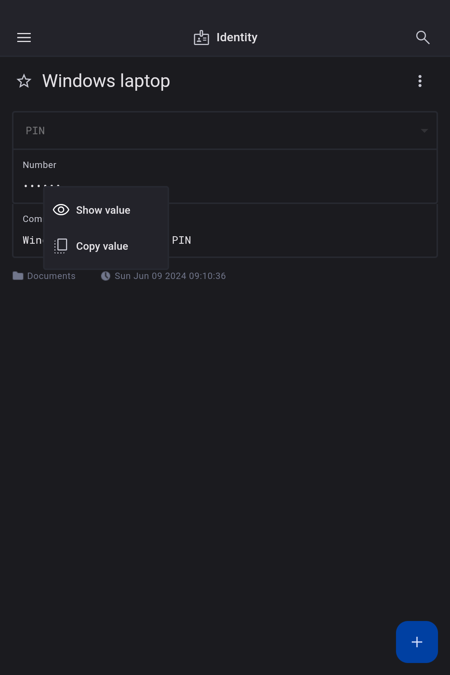Toggle favorite star for Windows laptop
Viewport: 450px width, 675px height.
pyautogui.click(x=24, y=81)
